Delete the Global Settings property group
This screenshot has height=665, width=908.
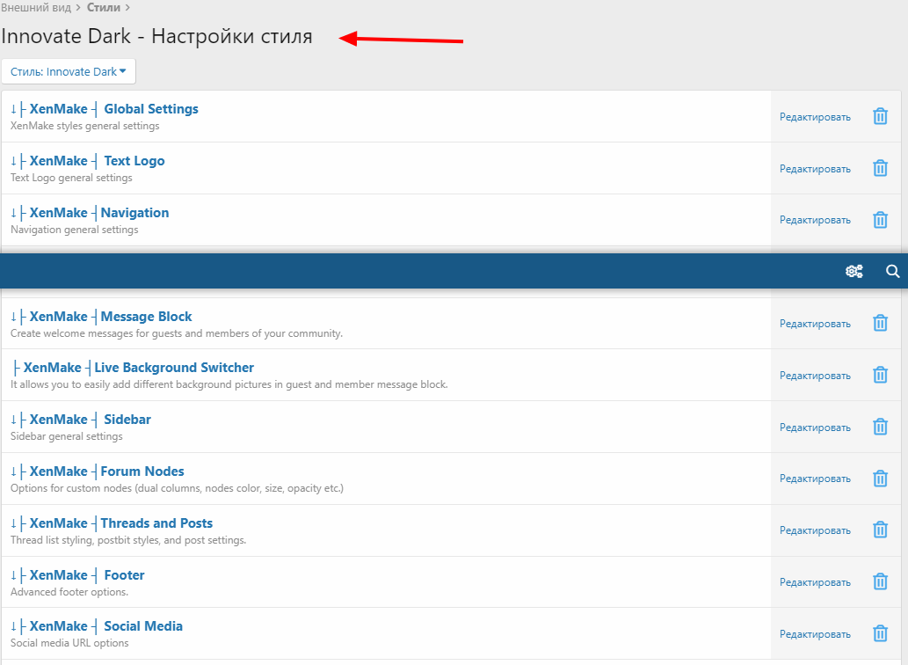[x=880, y=117]
